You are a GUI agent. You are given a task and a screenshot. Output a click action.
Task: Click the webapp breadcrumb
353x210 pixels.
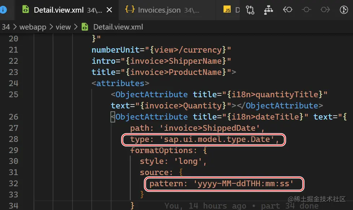click(33, 27)
